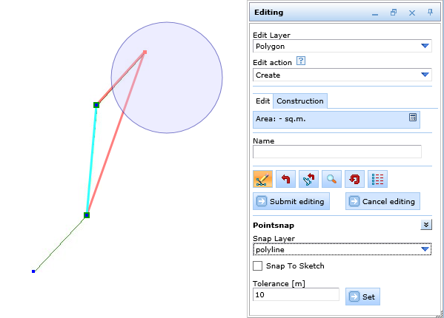Activate the draw sketch pencil tool
The image size is (444, 318).
click(x=262, y=179)
